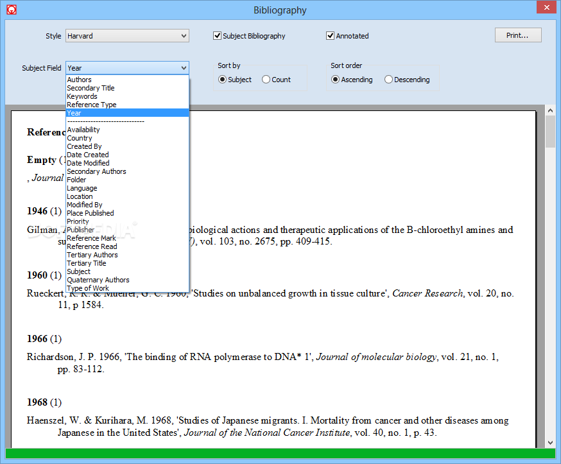This screenshot has height=464, width=561.
Task: Select Location option in list
Action: pyautogui.click(x=127, y=196)
